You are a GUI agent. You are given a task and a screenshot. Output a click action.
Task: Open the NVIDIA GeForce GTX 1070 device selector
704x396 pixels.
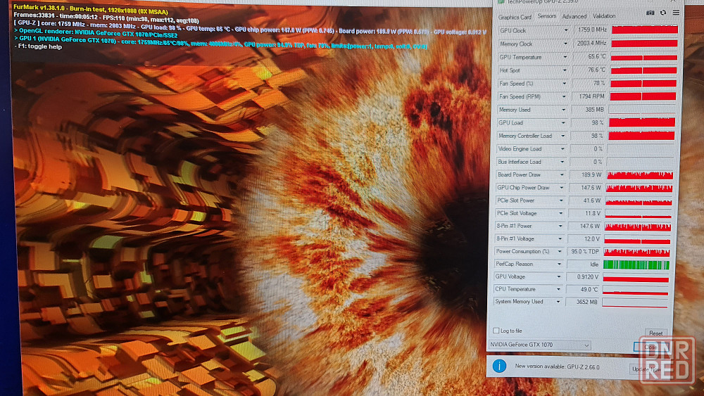coord(539,345)
